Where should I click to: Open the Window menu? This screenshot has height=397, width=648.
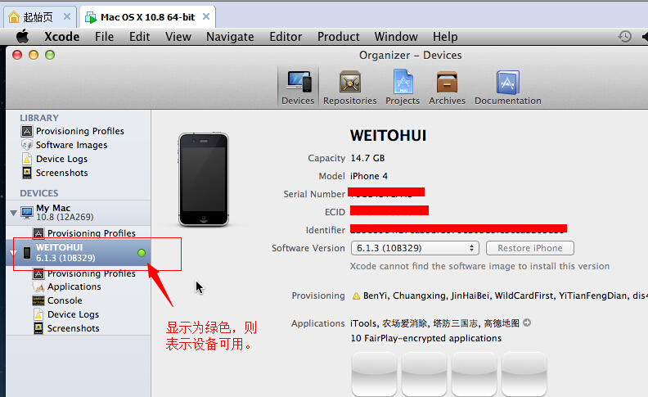(x=396, y=37)
